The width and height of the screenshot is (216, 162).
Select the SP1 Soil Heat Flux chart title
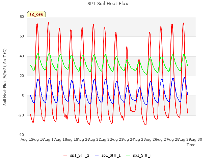pyautogui.click(x=108, y=4)
